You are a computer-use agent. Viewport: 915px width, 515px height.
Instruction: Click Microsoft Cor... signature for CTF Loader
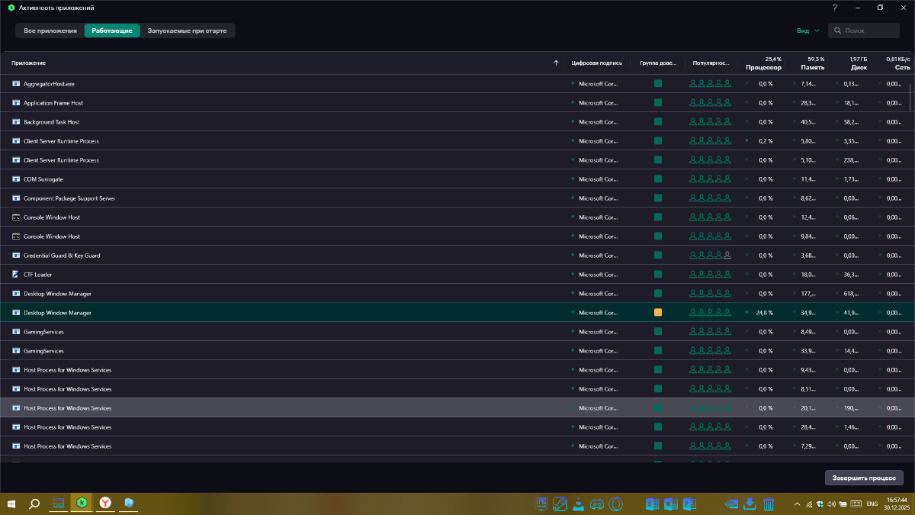(x=598, y=275)
